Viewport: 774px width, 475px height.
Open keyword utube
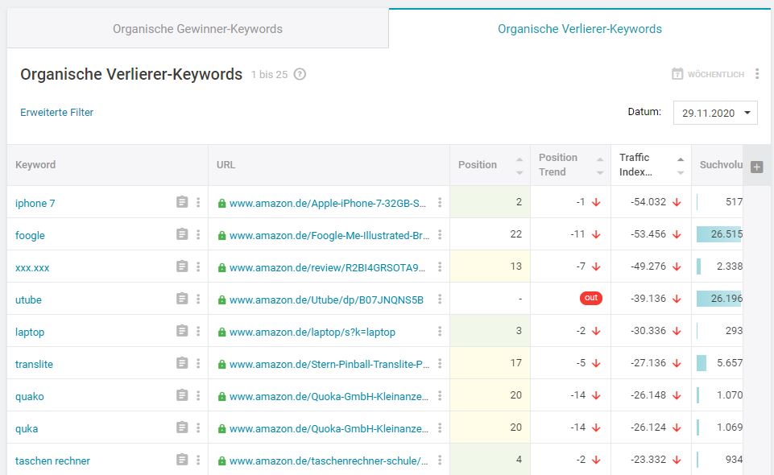point(28,300)
